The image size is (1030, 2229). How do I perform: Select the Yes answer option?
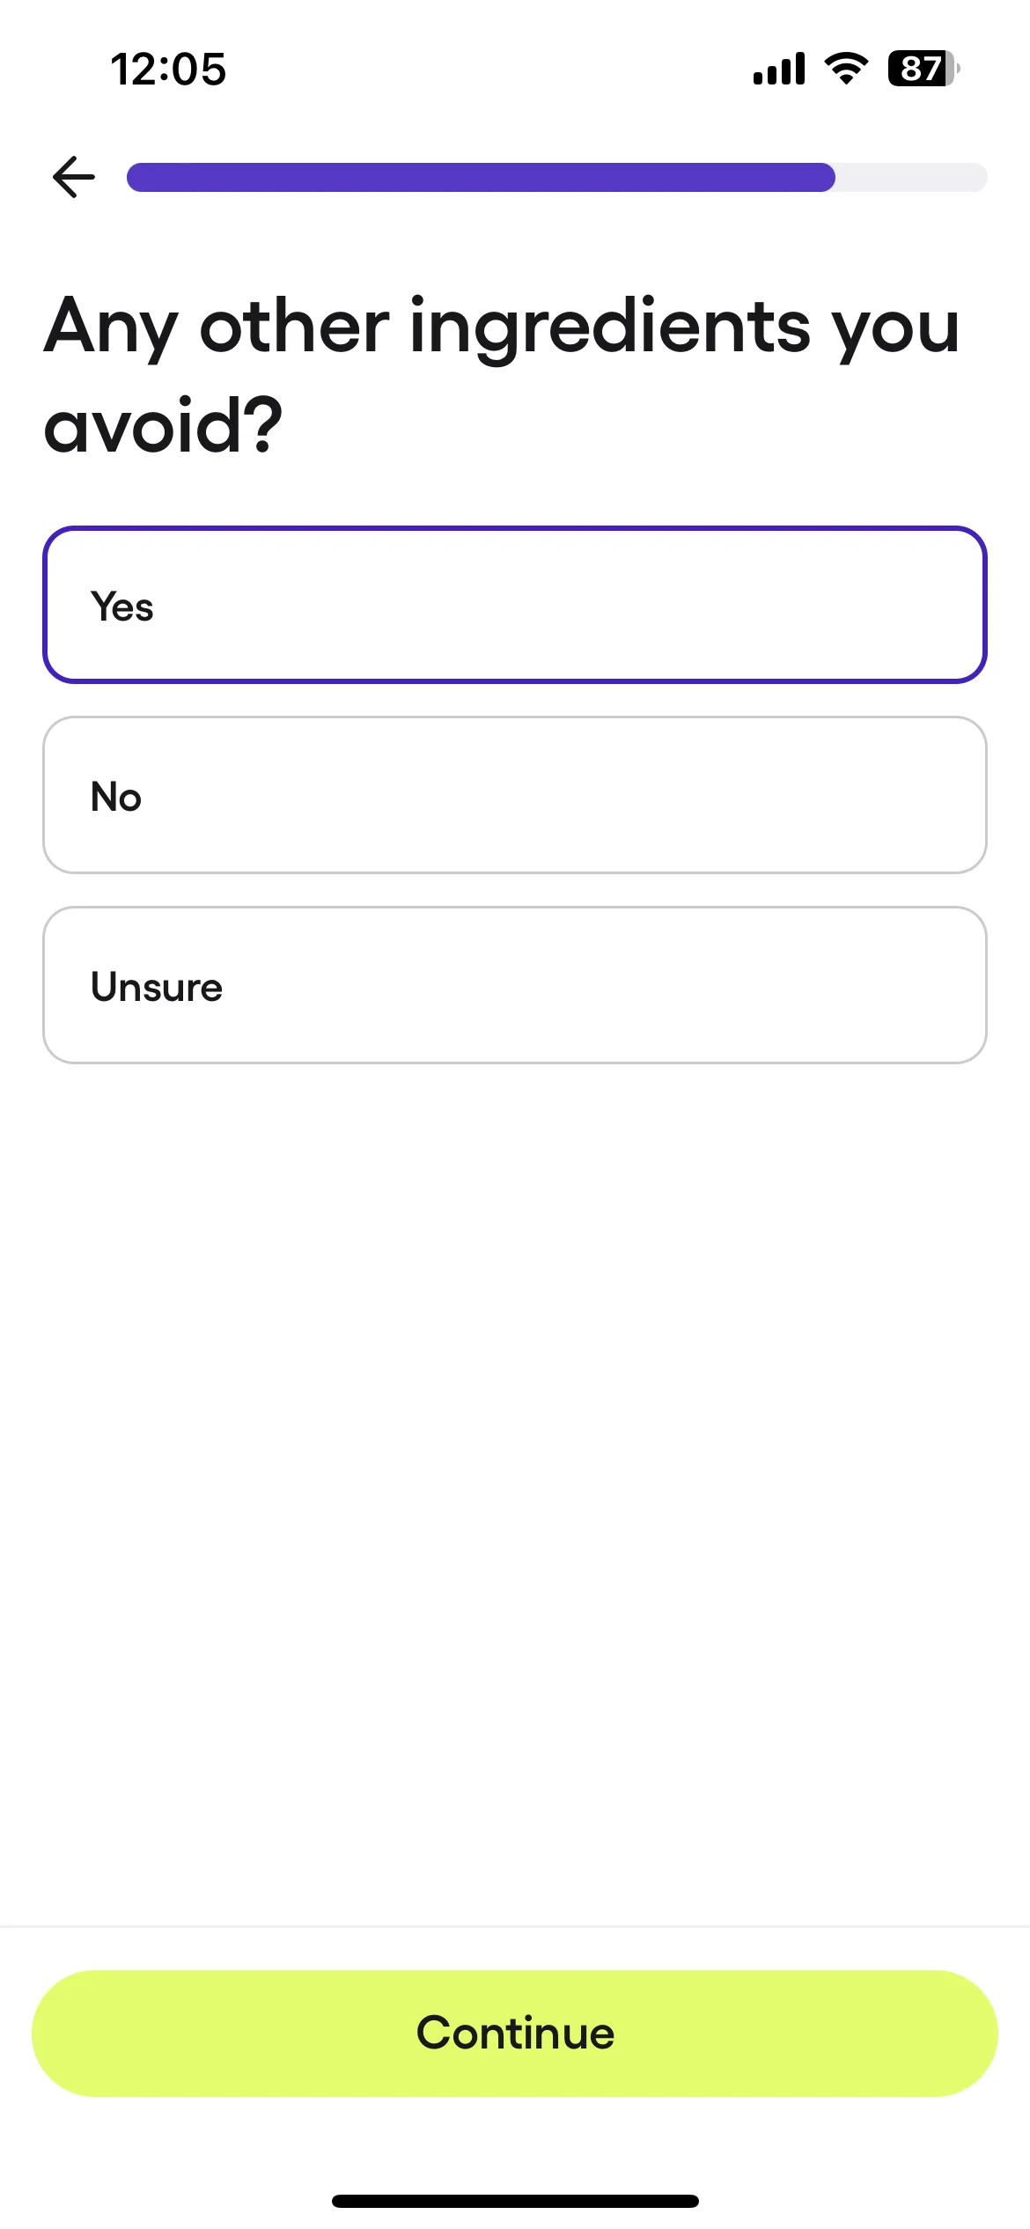click(515, 605)
